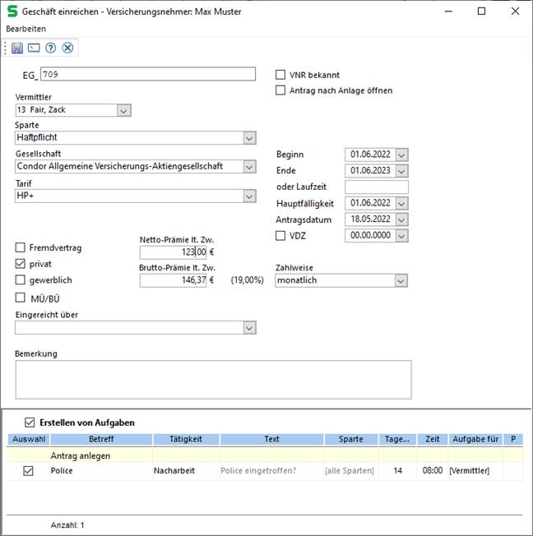Viewport: 533px width, 536px height.
Task: Toggle the Erstellen von Aufgaben checkbox
Action: pos(30,423)
